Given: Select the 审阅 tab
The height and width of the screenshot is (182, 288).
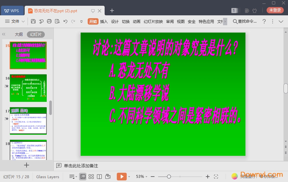Looking at the screenshot, I should pyautogui.click(x=170, y=21).
